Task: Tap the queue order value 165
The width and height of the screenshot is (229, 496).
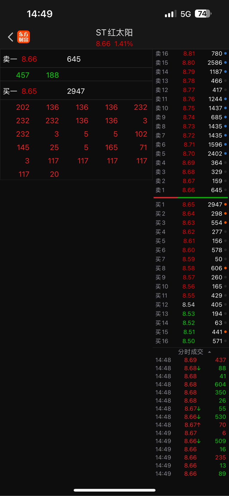Action: (x=112, y=147)
